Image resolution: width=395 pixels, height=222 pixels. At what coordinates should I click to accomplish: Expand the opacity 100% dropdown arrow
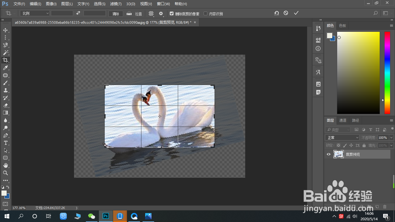click(392, 138)
